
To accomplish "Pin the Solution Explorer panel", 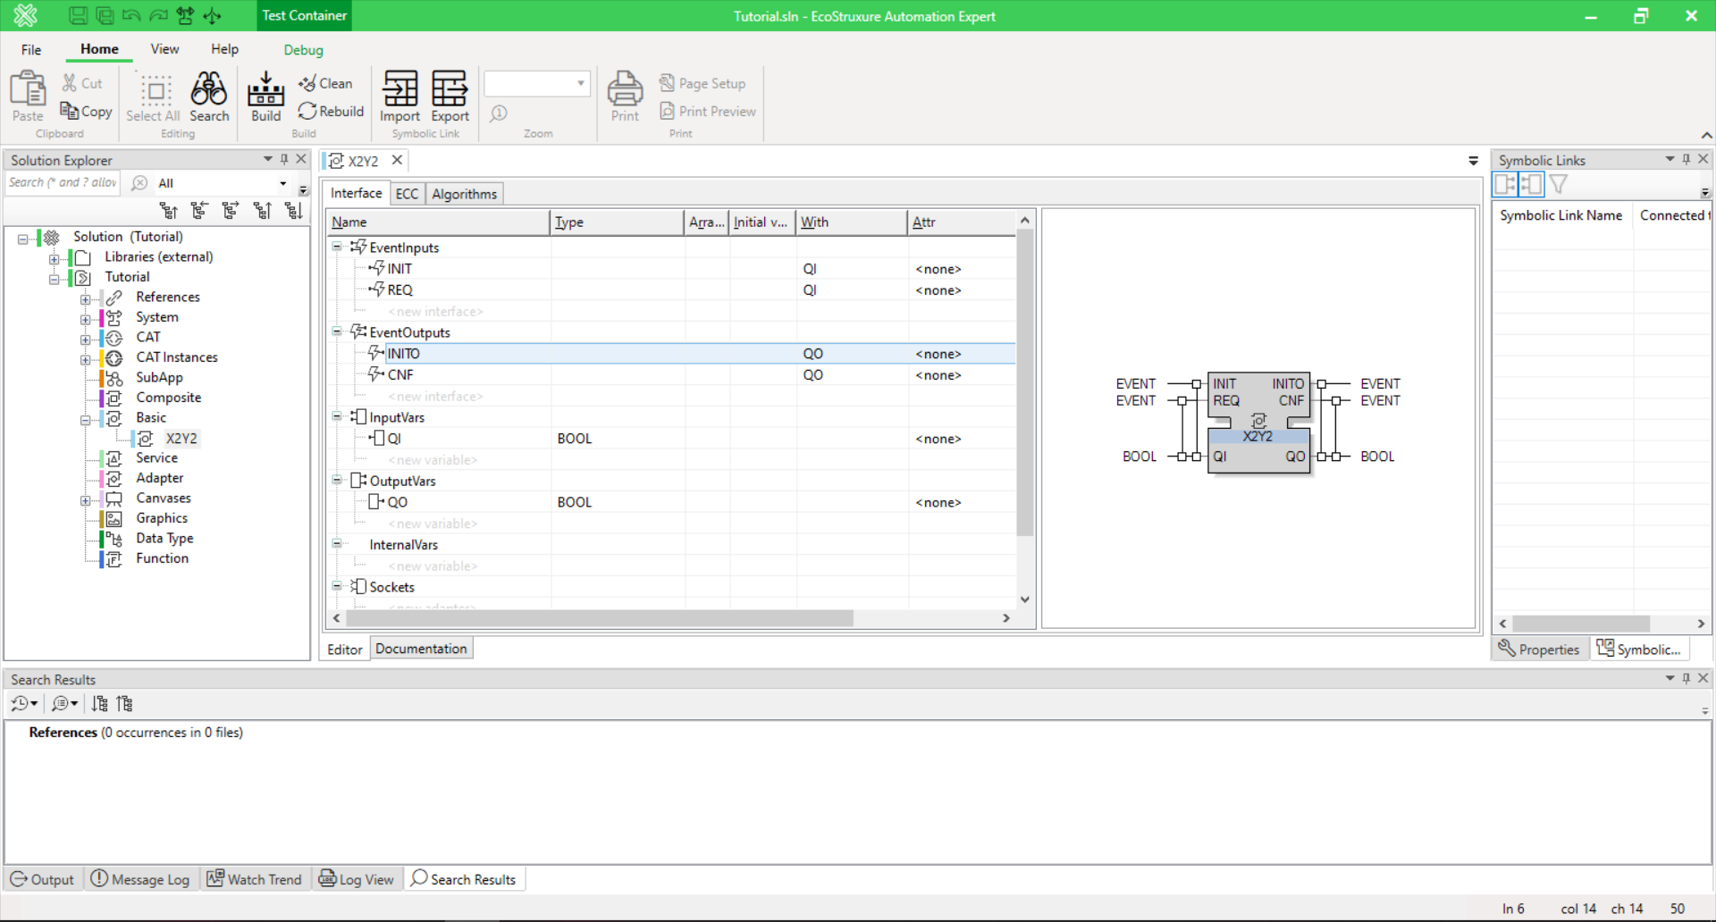I will [284, 159].
